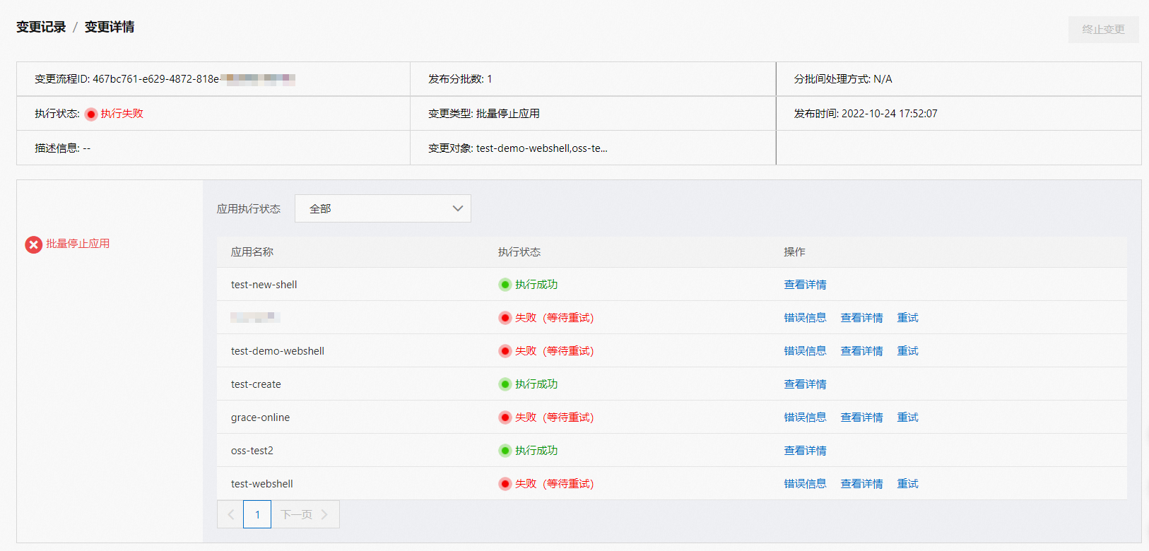Open 查看详情 for test-webshell
Screen dimensions: 1149x551
point(861,484)
